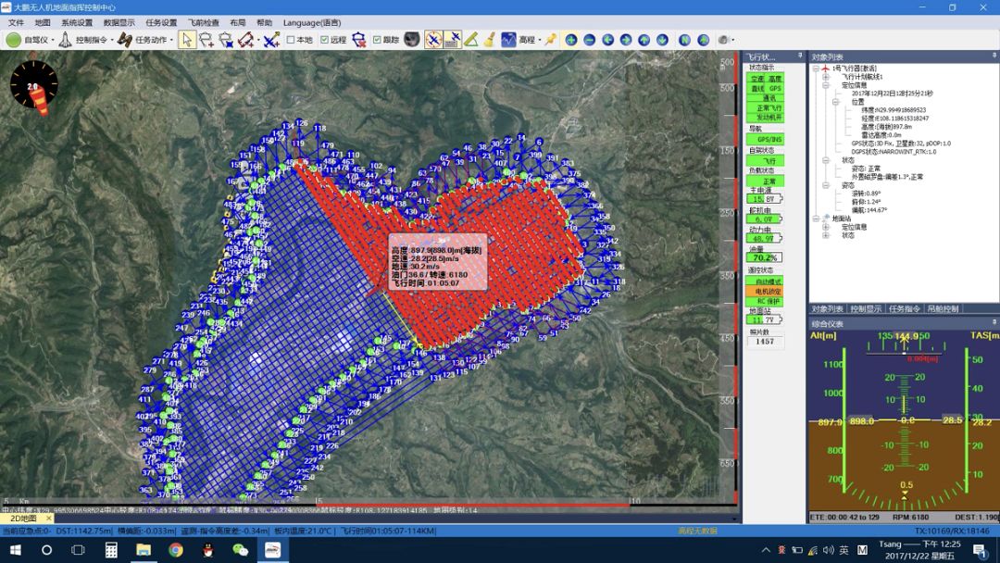
Task: Click the 自动模式 status button
Action: tap(765, 281)
